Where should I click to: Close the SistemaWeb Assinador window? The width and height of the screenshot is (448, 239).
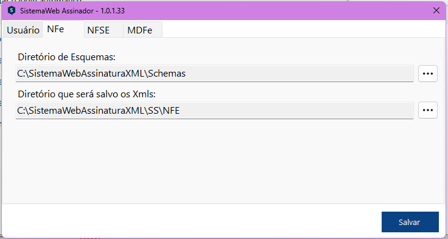click(436, 11)
